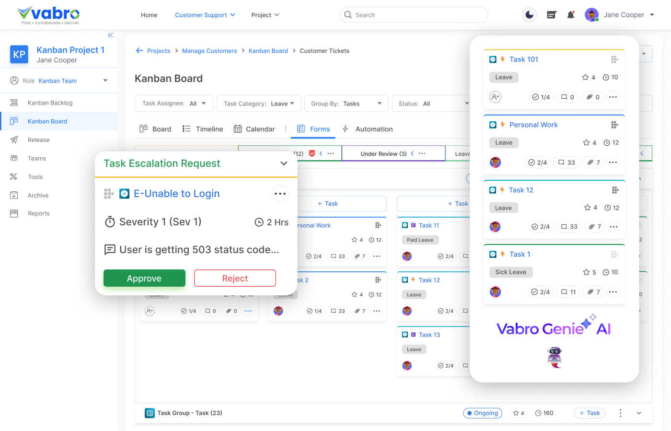Reject the escalation request
This screenshot has height=431, width=671.
(x=235, y=279)
